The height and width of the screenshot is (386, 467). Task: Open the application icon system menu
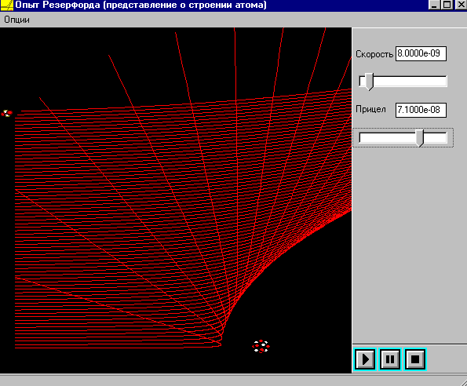(6, 5)
